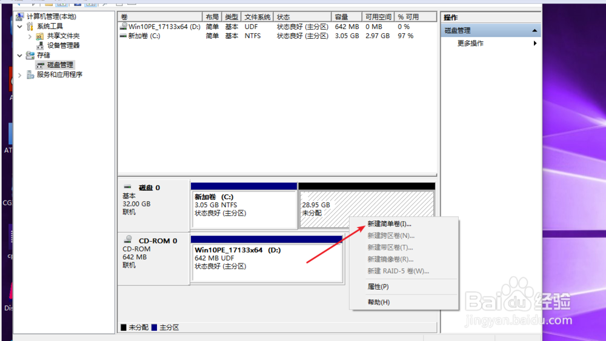Sort by the 卷 column header

click(x=160, y=17)
